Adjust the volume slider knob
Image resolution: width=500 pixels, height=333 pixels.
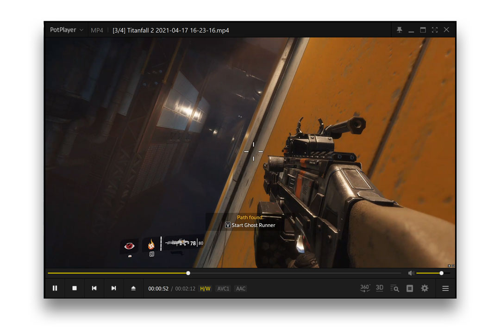(x=441, y=273)
